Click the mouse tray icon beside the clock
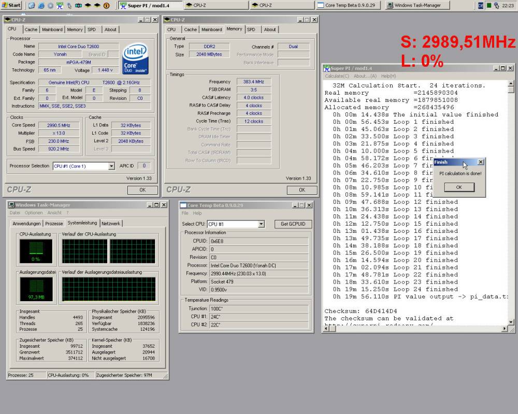The height and width of the screenshot is (414, 518). coord(496,5)
